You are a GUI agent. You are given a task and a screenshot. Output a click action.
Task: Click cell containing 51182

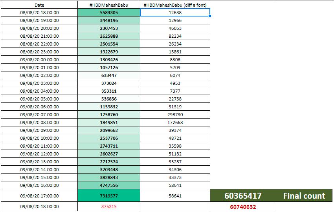pyautogui.click(x=175, y=154)
